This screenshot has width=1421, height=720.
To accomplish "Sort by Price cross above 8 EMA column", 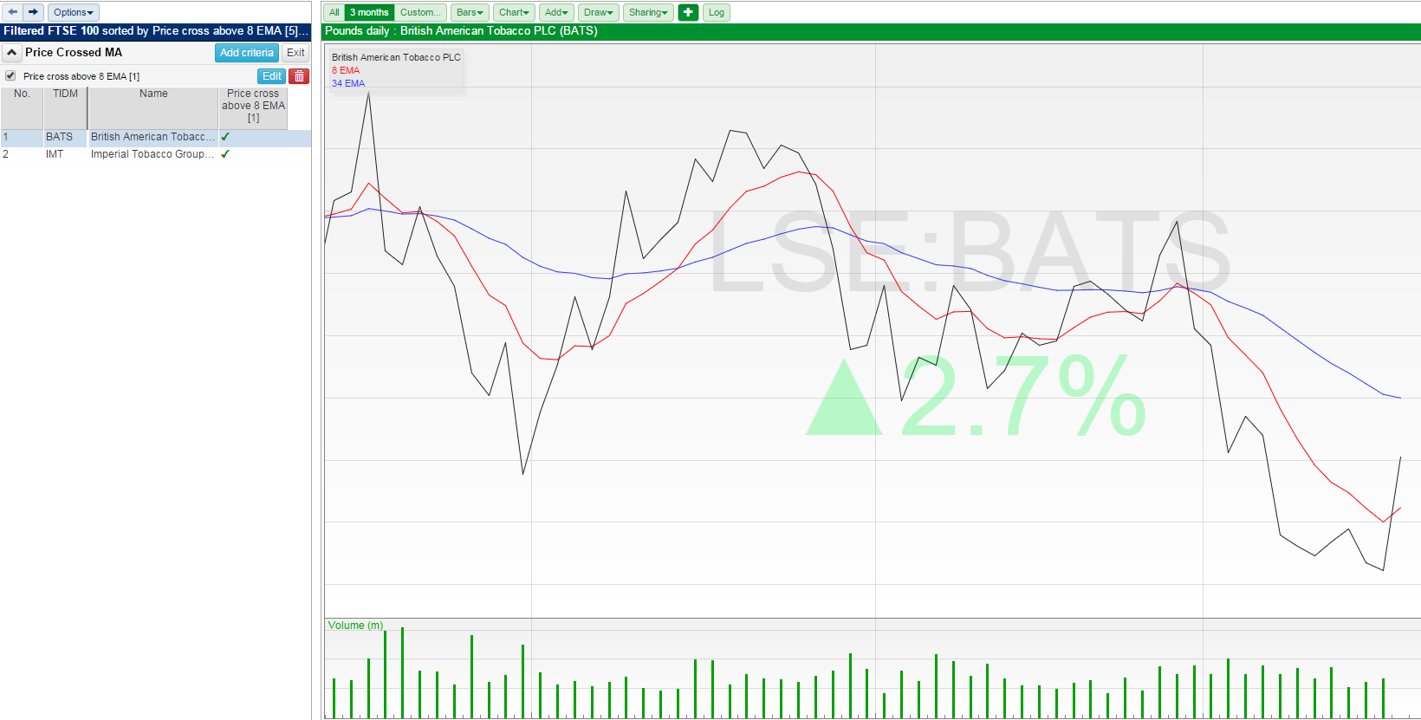I will coord(253,107).
